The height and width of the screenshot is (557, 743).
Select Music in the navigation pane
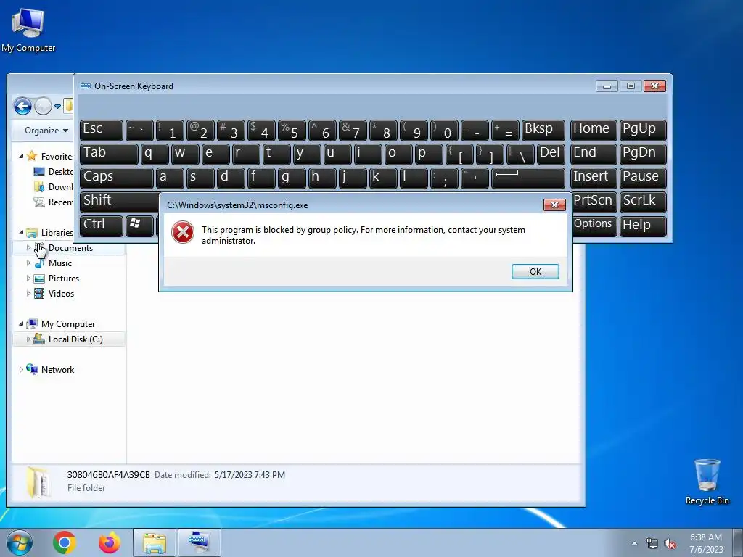coord(59,263)
